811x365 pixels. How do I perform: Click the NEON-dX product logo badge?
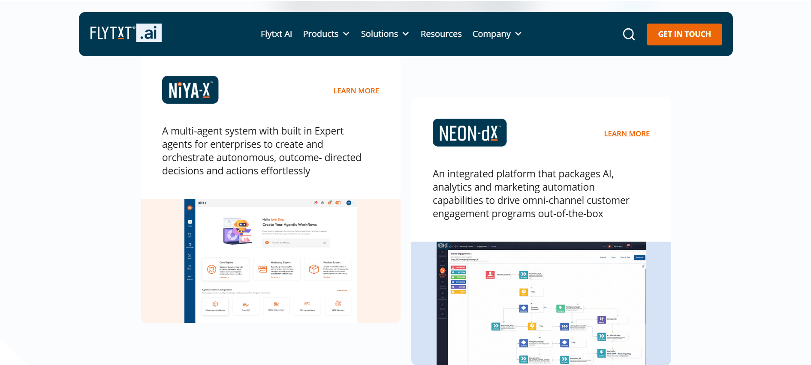(x=469, y=133)
